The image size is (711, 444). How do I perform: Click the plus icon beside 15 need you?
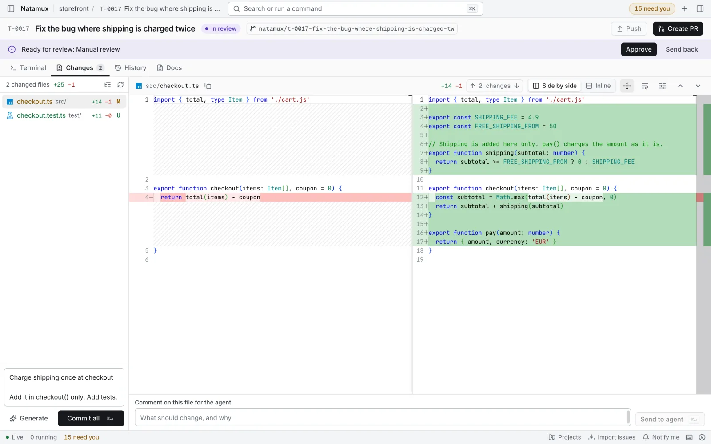tap(684, 8)
